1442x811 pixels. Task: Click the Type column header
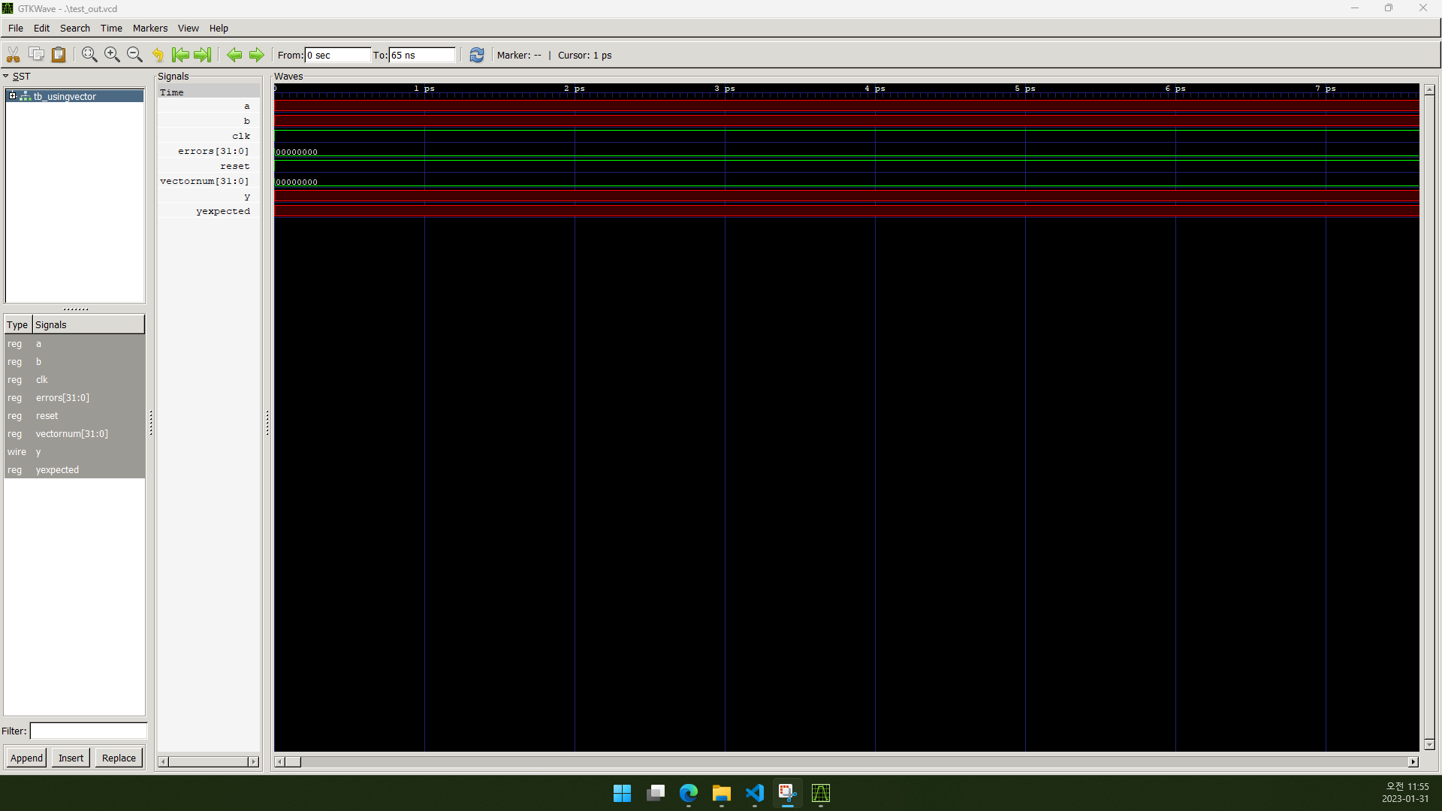point(17,324)
